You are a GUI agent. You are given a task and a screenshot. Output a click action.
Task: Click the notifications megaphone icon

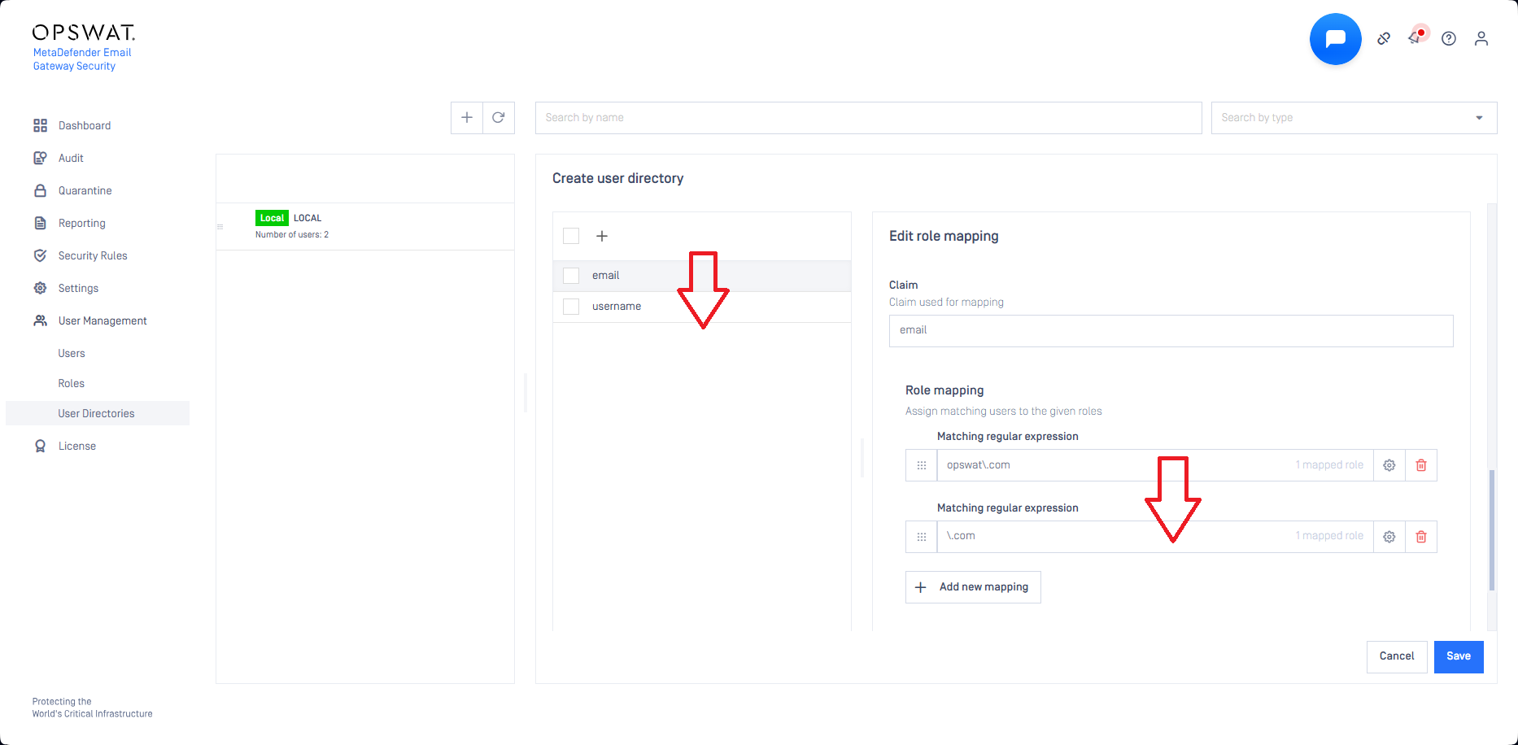[x=1416, y=38]
